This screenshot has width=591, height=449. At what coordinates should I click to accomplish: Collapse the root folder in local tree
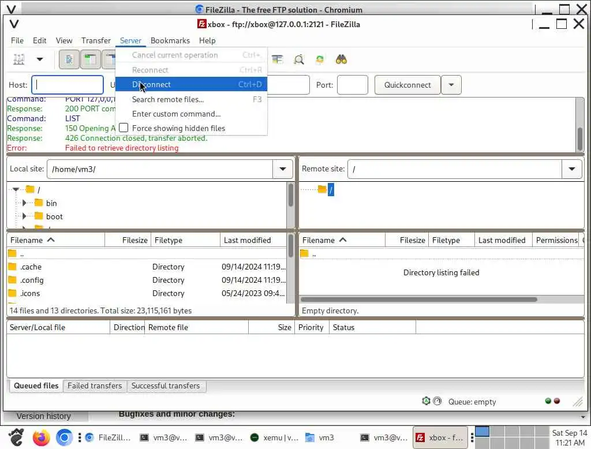pyautogui.click(x=16, y=189)
